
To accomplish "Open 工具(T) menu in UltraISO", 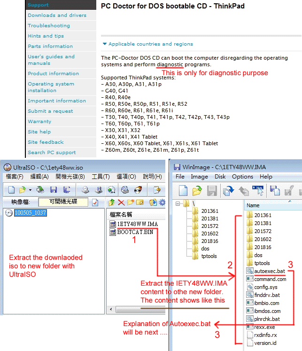I will [101, 177].
